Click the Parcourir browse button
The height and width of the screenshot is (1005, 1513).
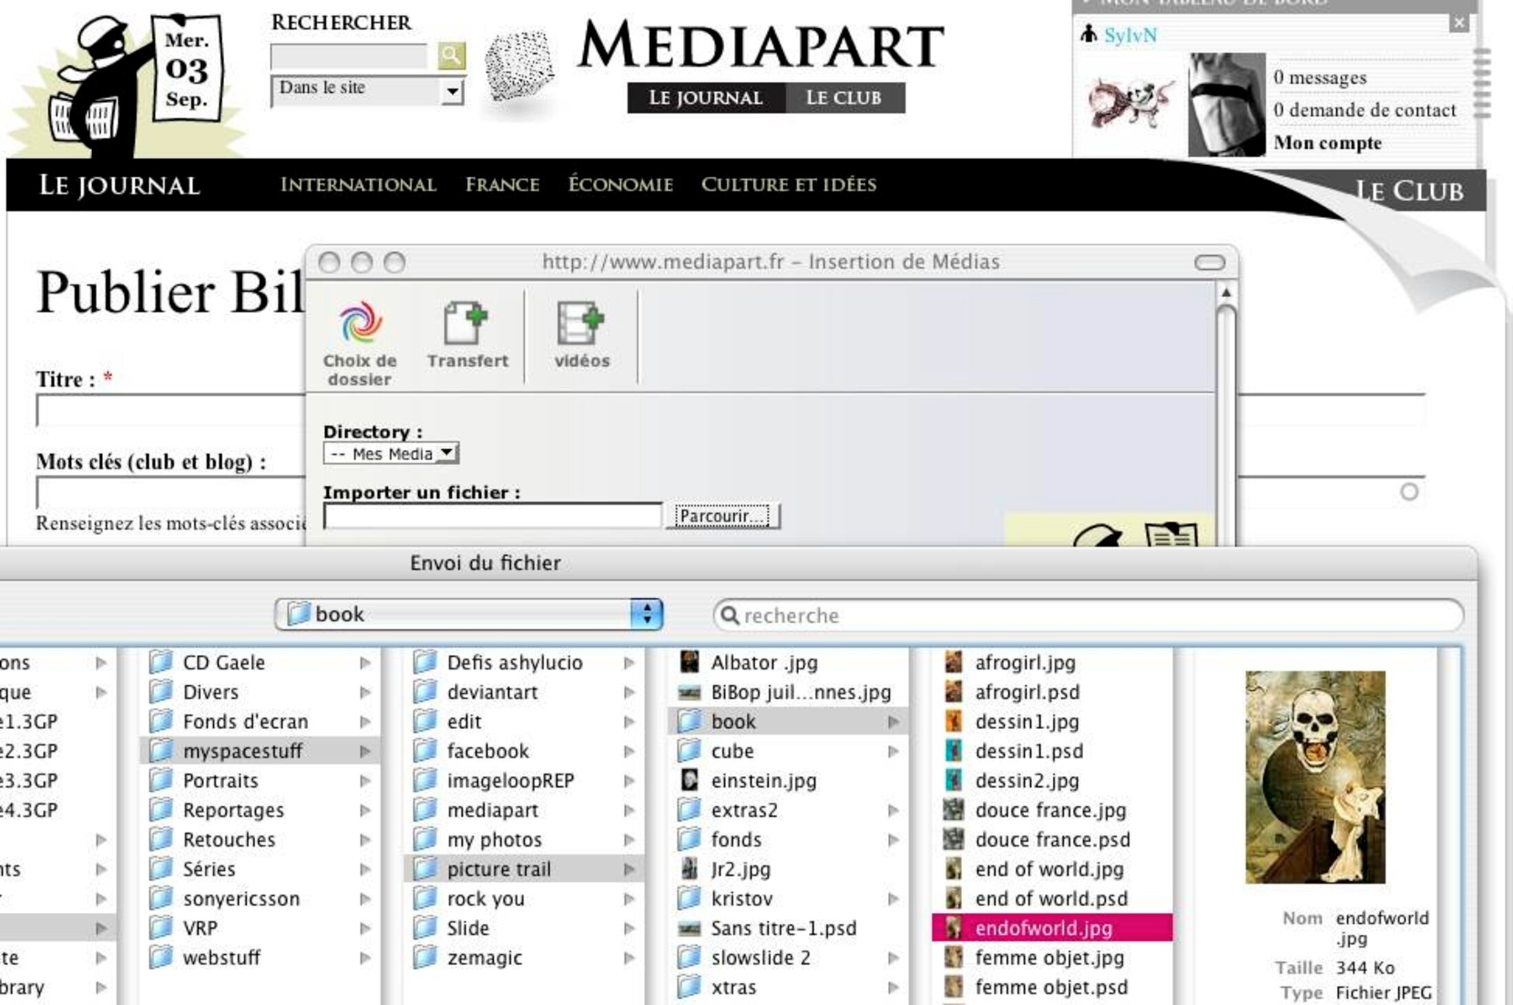click(722, 516)
